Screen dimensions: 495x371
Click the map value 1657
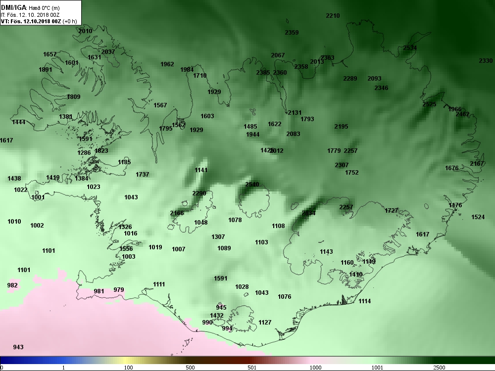pyautogui.click(x=50, y=54)
